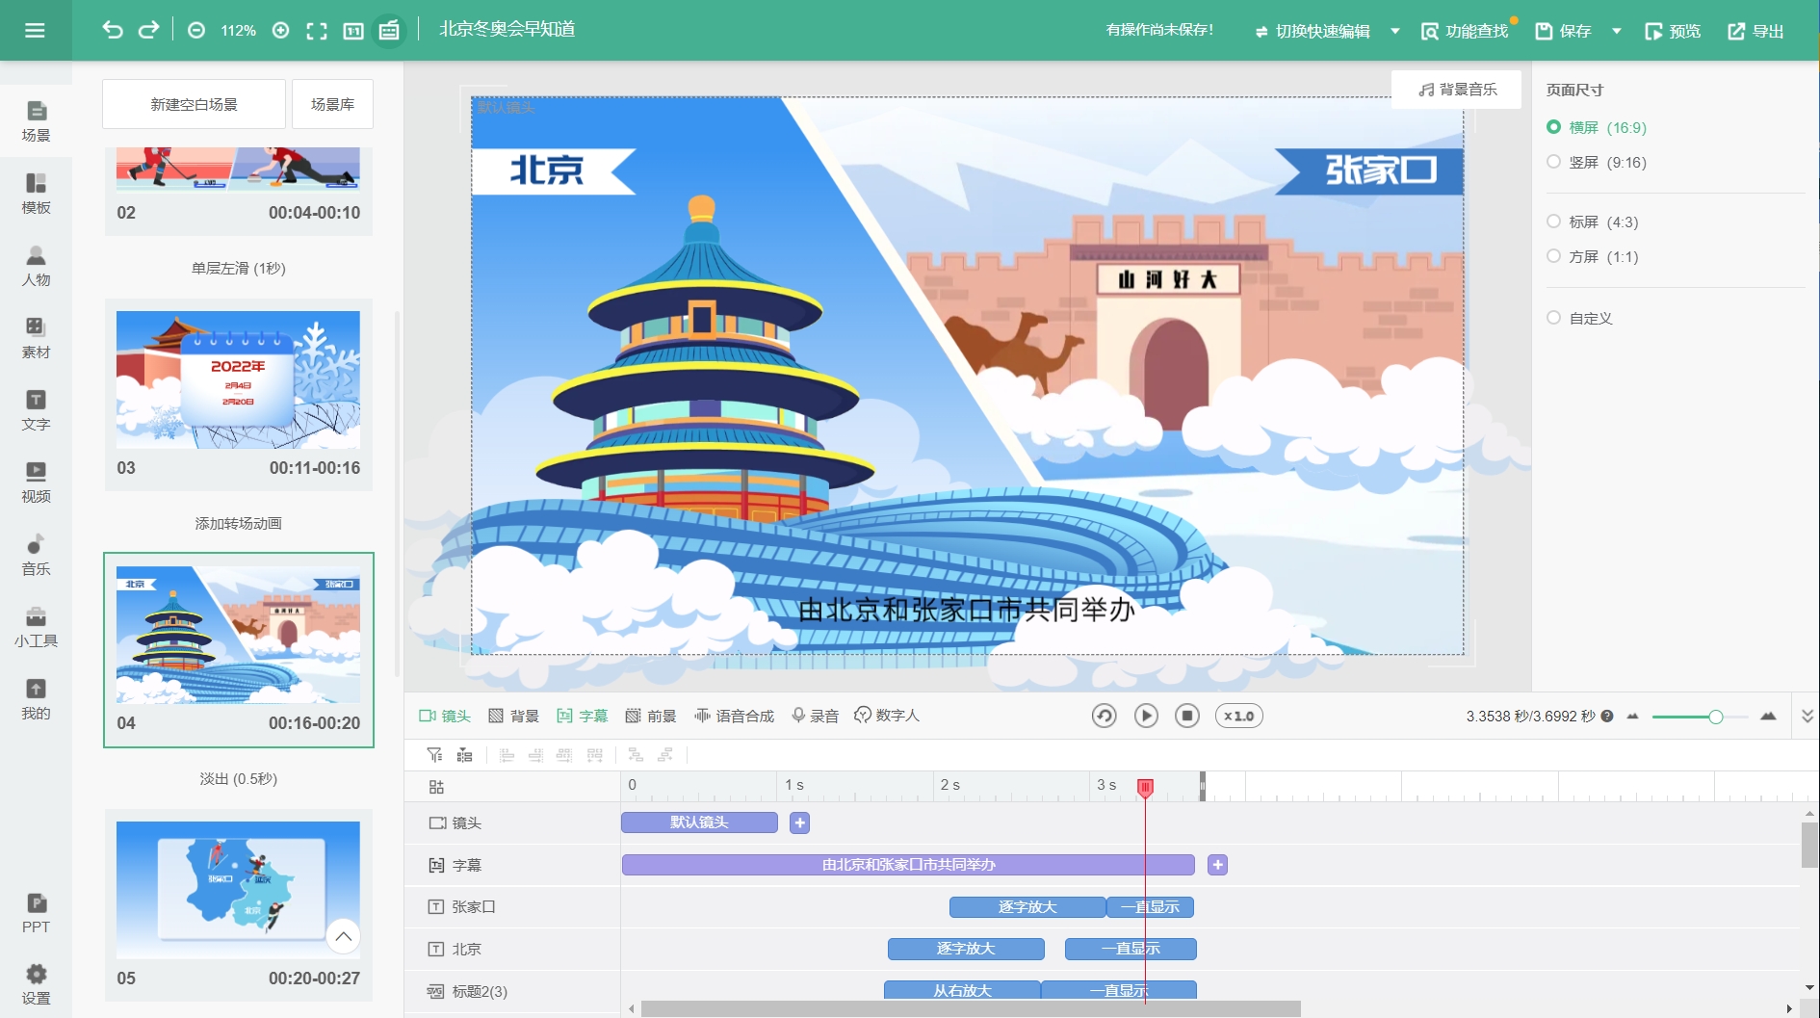Change the x1.0 playback speed

1239,716
